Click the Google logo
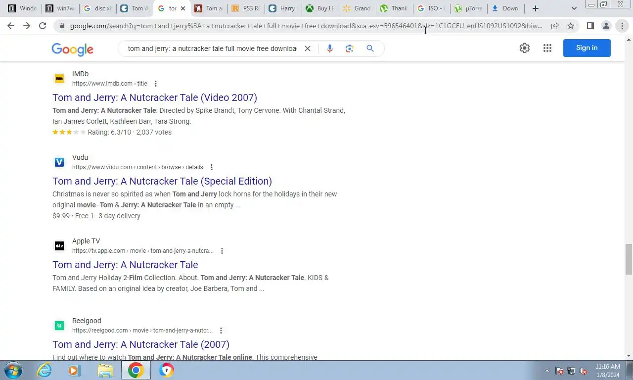This screenshot has width=633, height=380. tap(72, 49)
